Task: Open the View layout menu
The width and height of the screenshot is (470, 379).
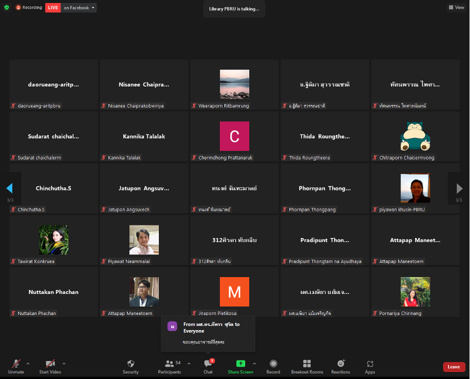Action: pos(456,7)
